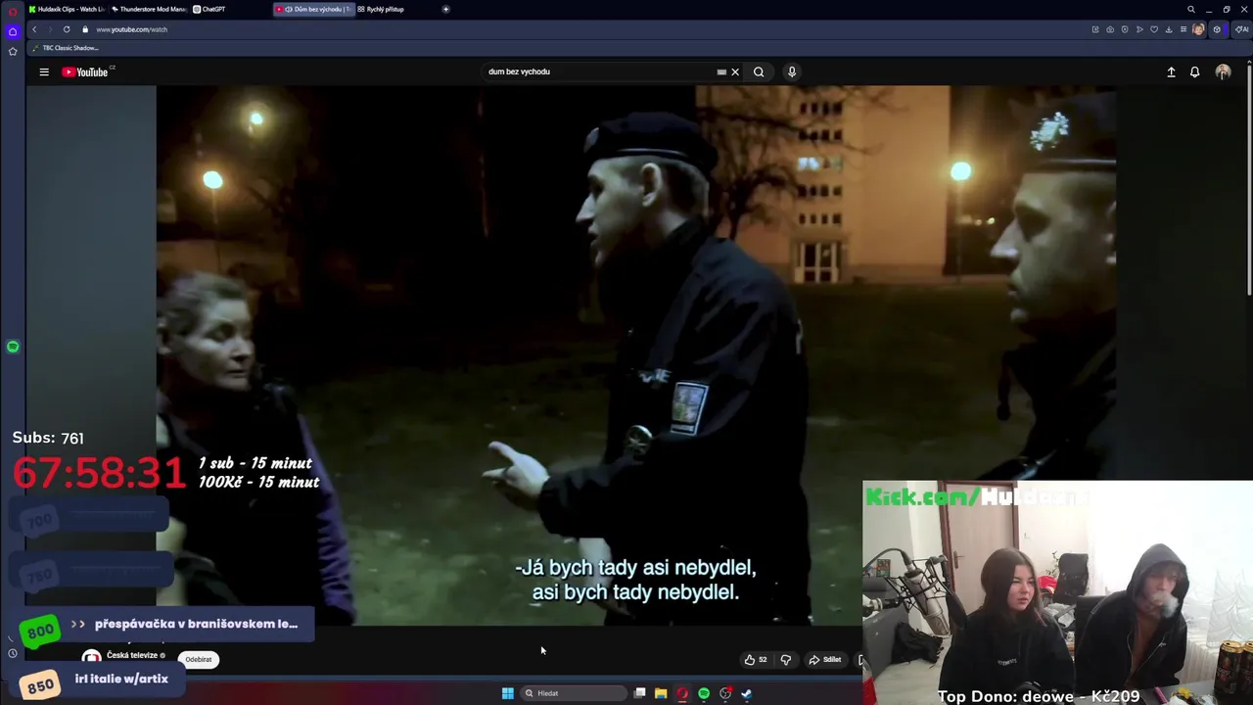Go back in browser history

pyautogui.click(x=34, y=29)
